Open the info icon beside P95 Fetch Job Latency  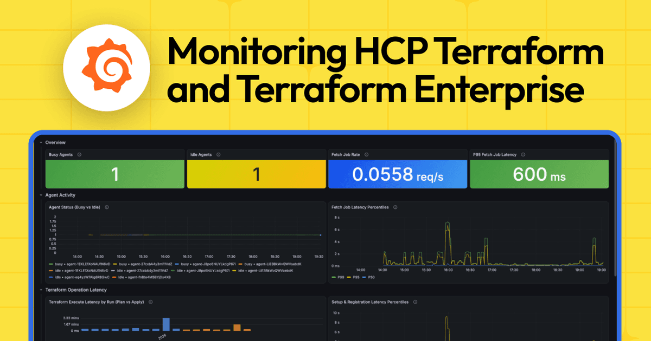click(524, 154)
